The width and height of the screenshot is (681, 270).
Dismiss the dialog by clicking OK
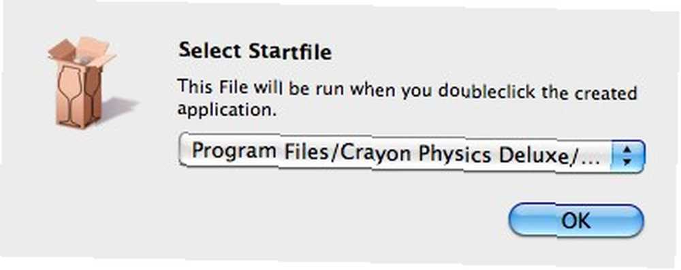576,220
